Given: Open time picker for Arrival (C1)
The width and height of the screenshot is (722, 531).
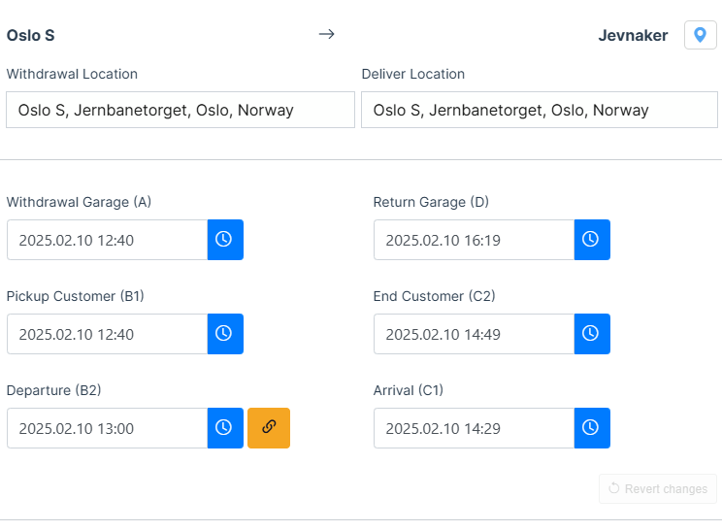Looking at the screenshot, I should (x=591, y=428).
